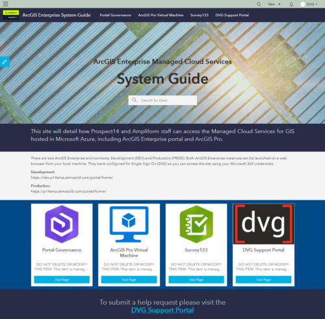Screen dimensions: 325x319
Task: Go to Survey123 nav menu item
Action: (200, 15)
